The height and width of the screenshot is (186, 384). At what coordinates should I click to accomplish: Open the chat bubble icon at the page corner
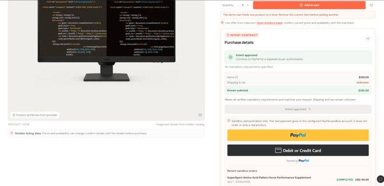click(x=380, y=179)
